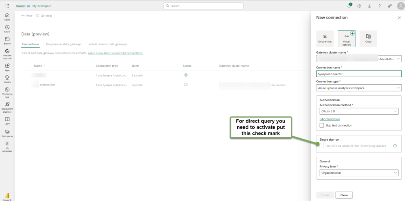Open Metrics in the sidebar
Screen dimensions: 405x201
point(7,79)
